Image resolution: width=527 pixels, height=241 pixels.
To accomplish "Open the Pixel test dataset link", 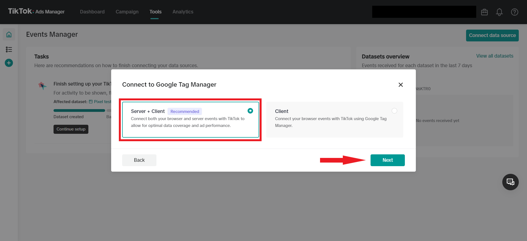I will click(x=100, y=102).
